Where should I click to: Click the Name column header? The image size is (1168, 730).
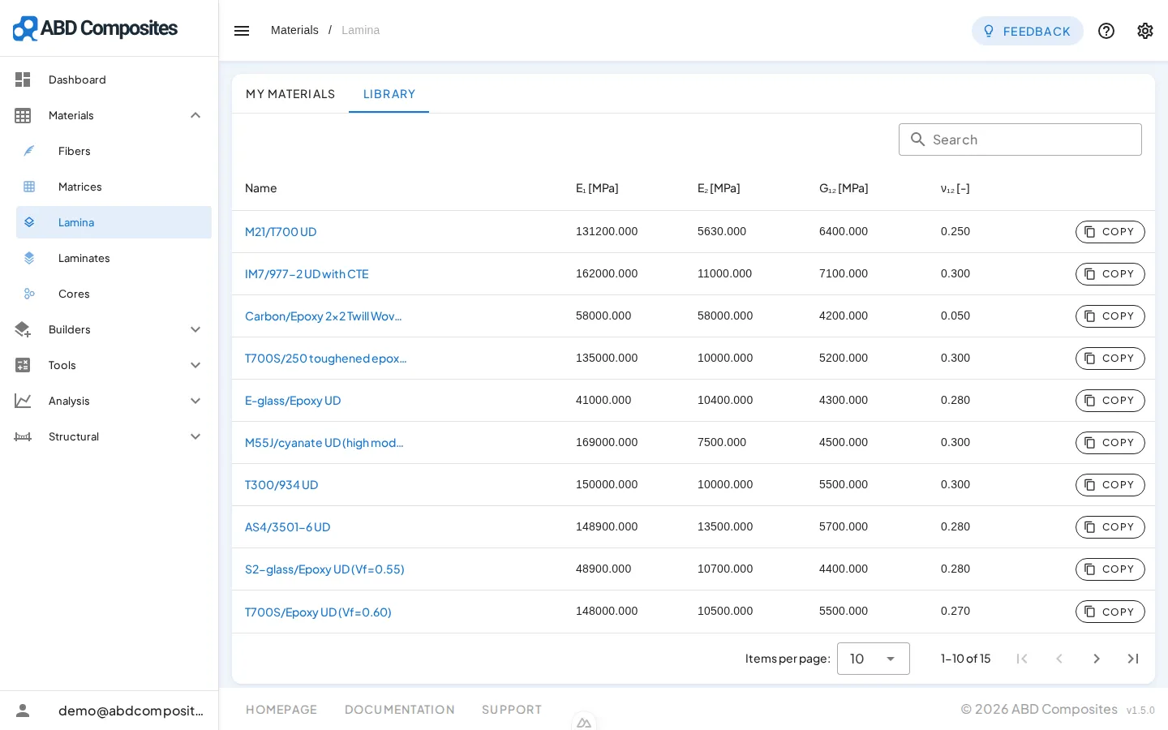261,188
